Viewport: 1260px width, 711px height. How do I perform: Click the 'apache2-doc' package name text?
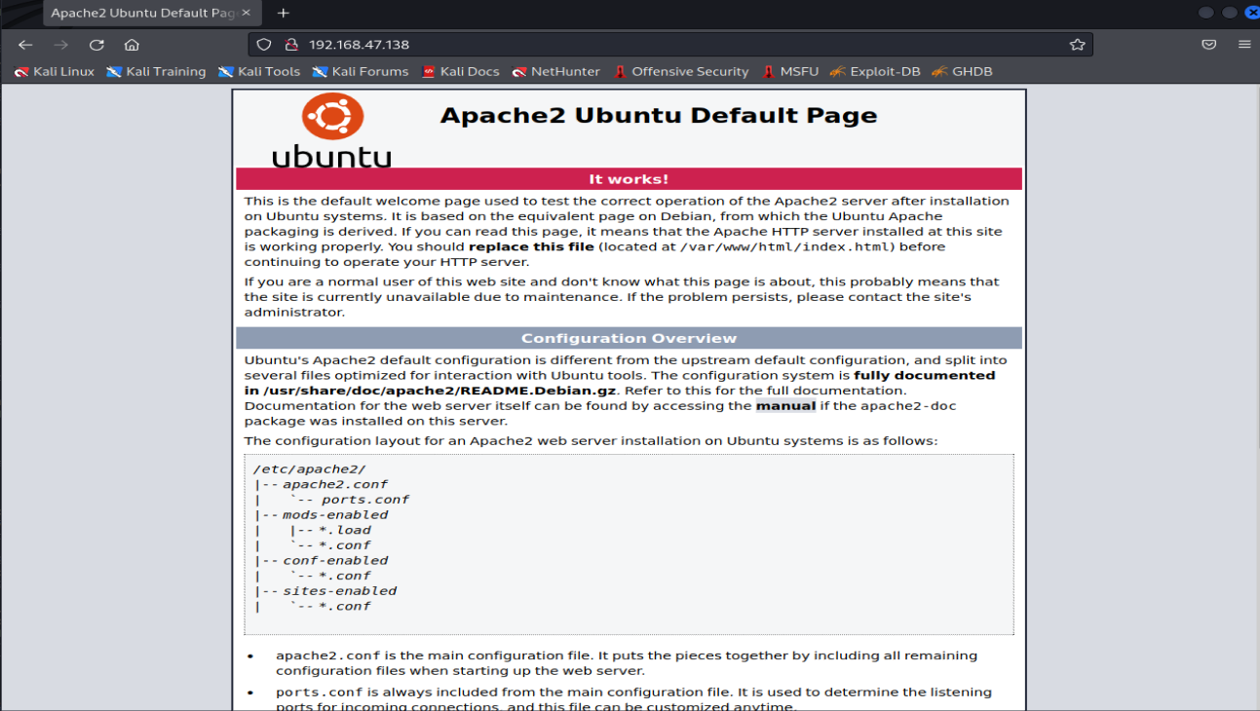(909, 406)
